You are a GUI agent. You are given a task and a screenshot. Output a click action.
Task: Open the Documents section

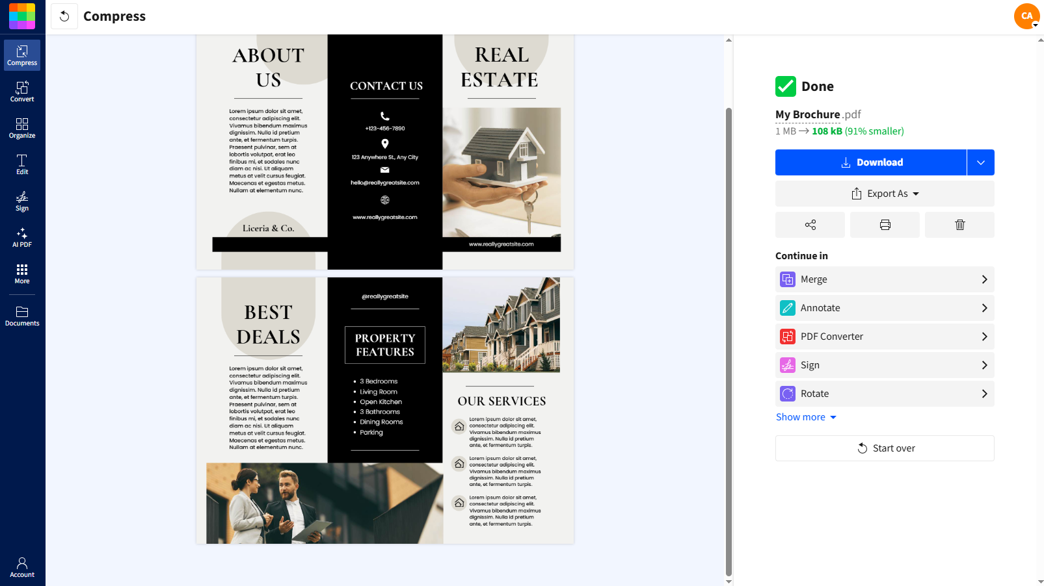pos(21,315)
